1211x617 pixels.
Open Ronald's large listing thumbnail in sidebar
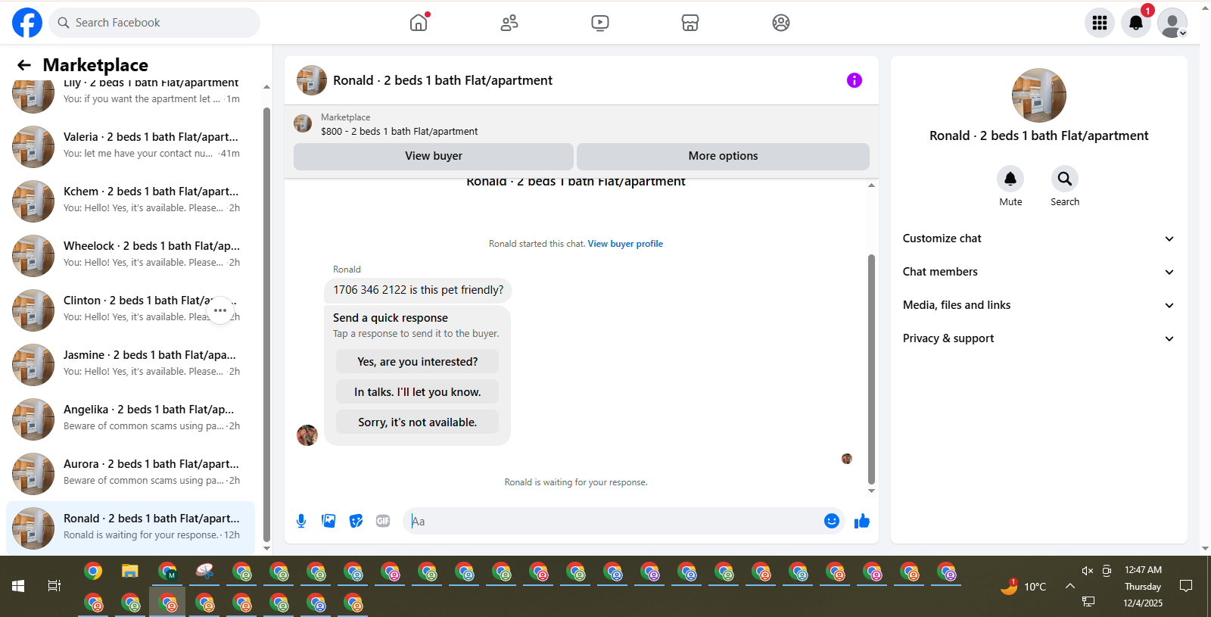[1038, 95]
